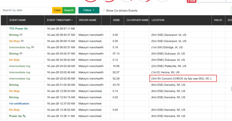Click SDBE value 57.13
Viewport: 232px width, 121px height.
tap(116, 54)
